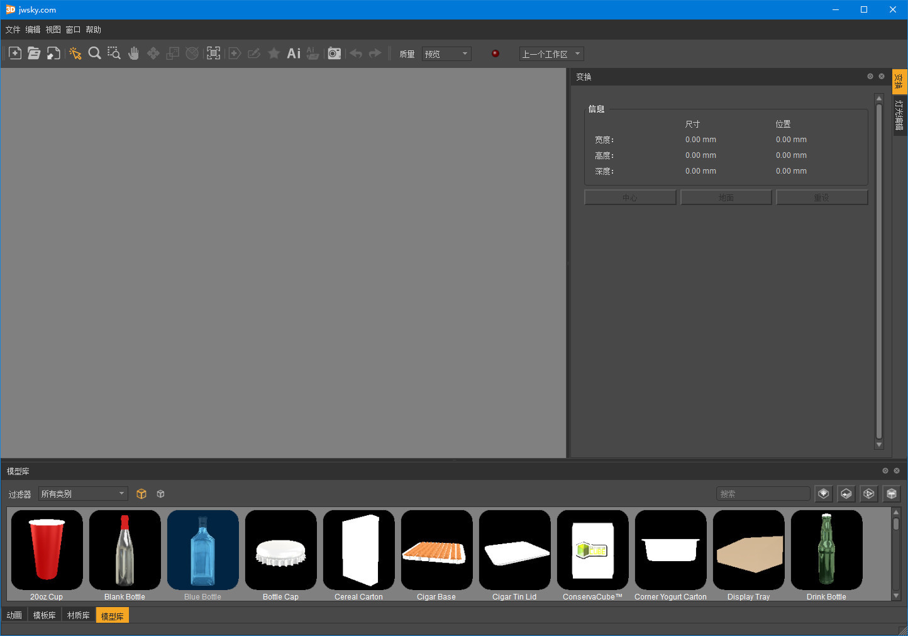Viewport: 908px width, 636px height.
Task: Open the 所有类别 filter dropdown
Action: pyautogui.click(x=83, y=494)
